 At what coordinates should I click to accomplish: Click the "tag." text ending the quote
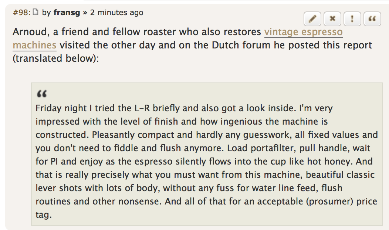[43, 215]
